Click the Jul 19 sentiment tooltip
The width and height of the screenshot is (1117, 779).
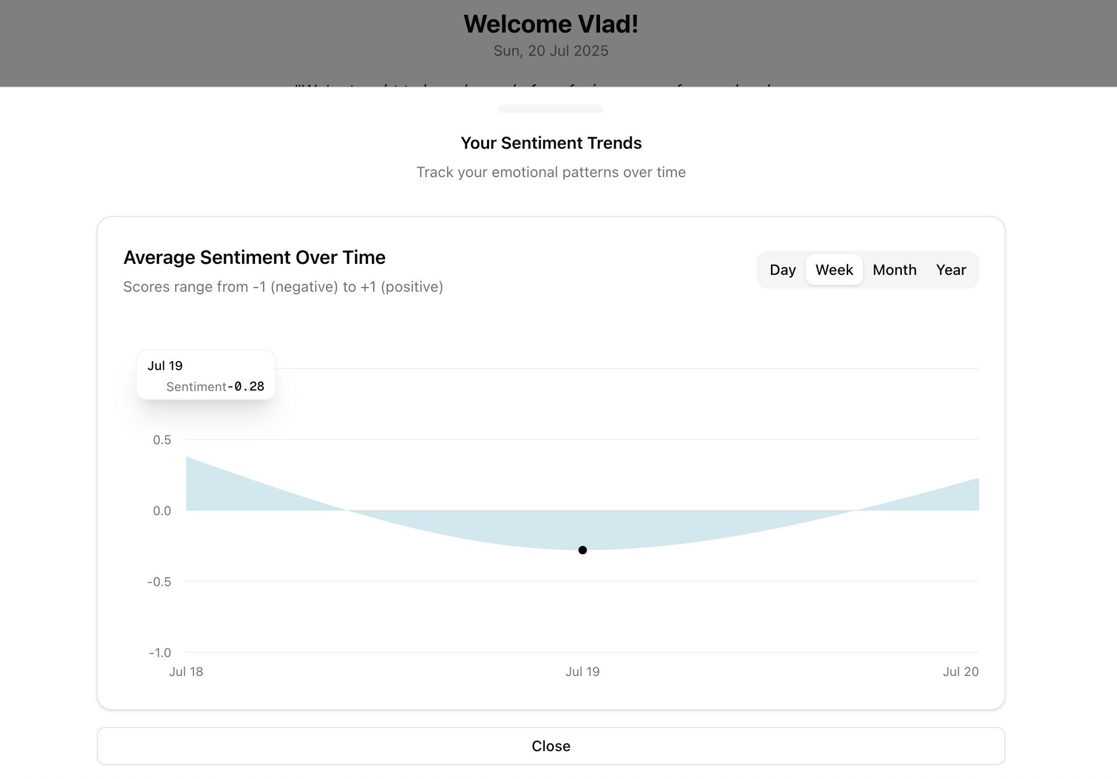coord(206,375)
